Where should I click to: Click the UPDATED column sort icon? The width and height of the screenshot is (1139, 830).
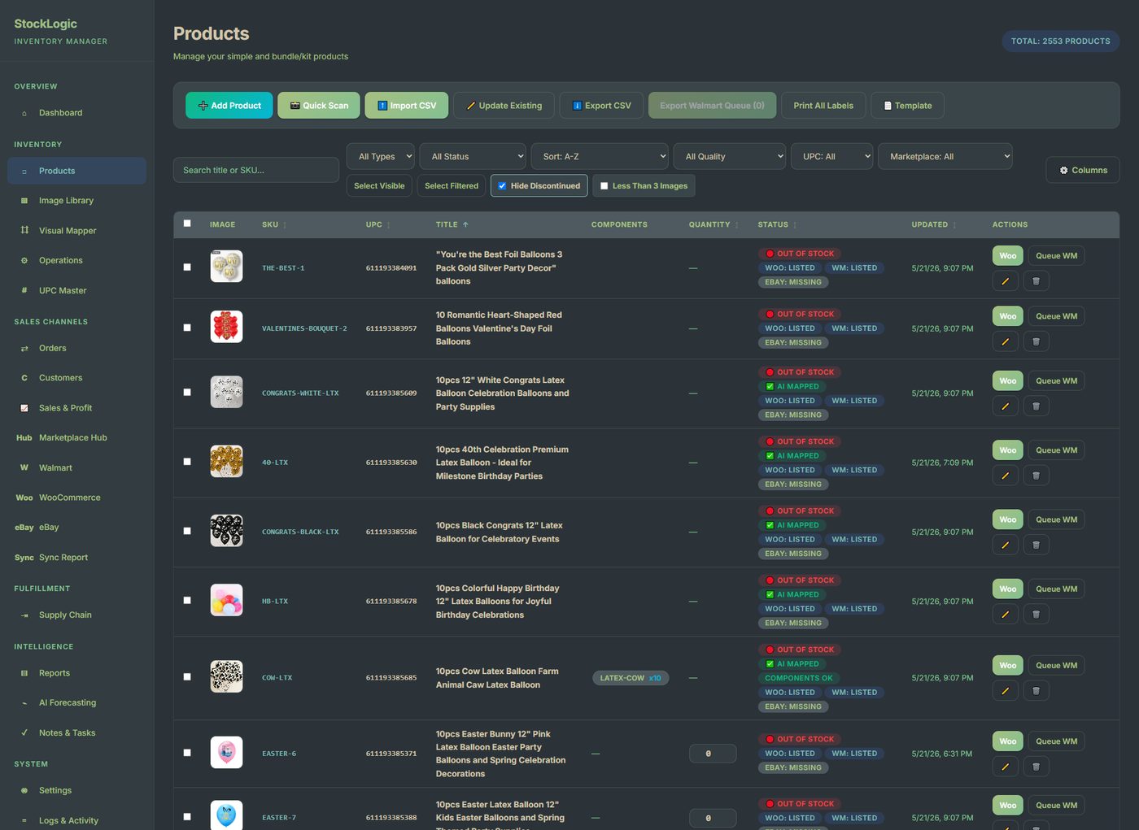(x=954, y=225)
